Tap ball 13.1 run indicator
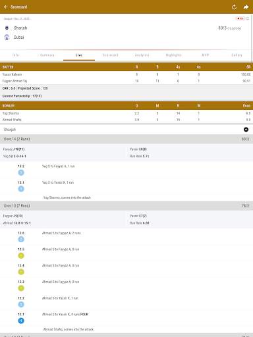 pyautogui.click(x=21, y=189)
